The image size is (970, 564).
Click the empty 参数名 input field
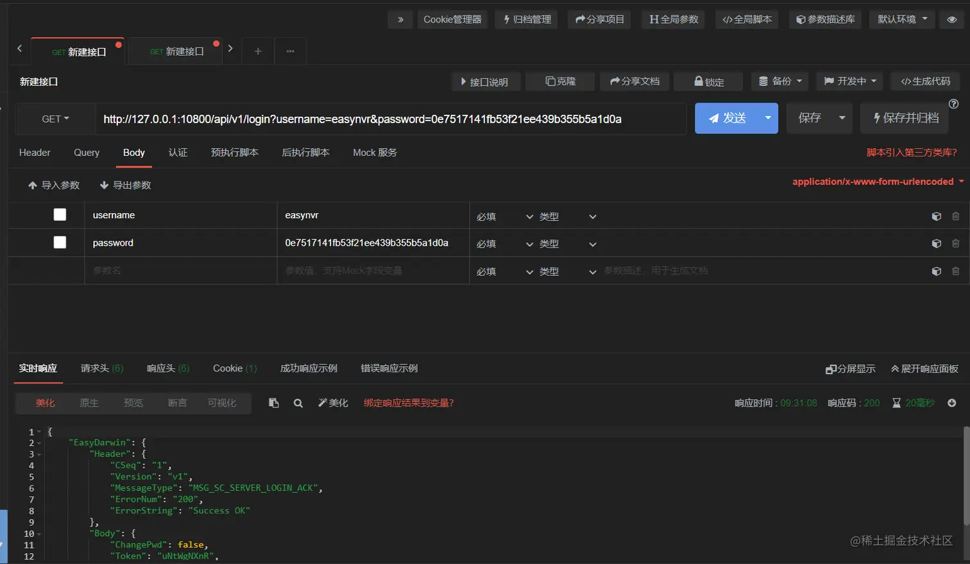(181, 271)
